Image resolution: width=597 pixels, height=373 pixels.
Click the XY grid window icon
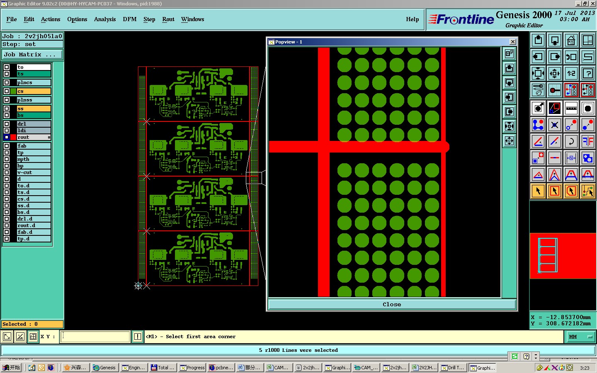588,40
